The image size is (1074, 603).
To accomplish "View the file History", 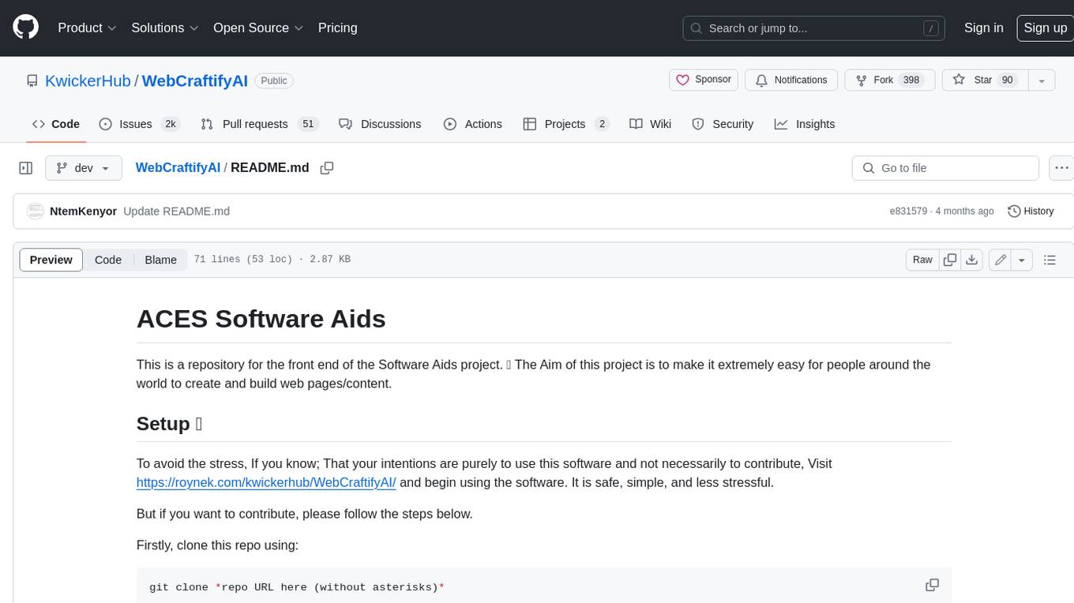I will tap(1031, 212).
